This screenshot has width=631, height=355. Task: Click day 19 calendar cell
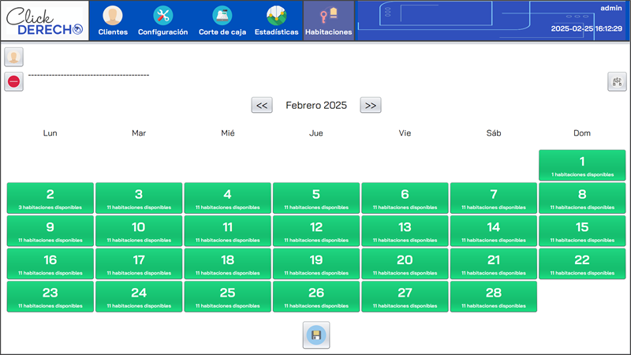[316, 263]
